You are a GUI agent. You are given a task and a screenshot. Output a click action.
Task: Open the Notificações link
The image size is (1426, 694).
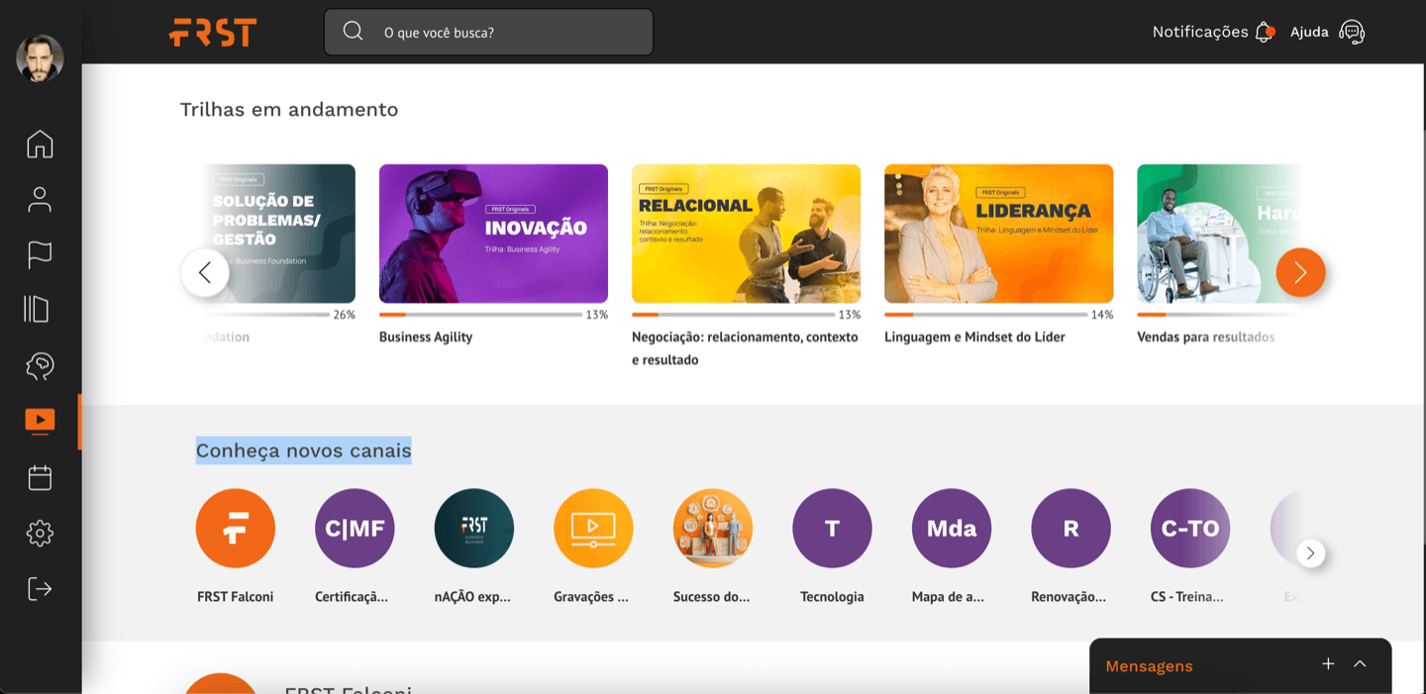(x=1200, y=32)
